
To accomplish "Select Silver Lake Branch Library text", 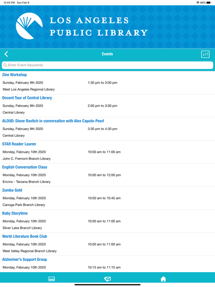I will tap(22, 228).
